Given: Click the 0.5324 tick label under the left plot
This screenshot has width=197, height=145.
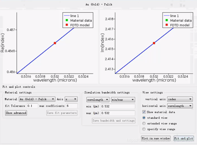Looking at the screenshot, I should point(83,76).
